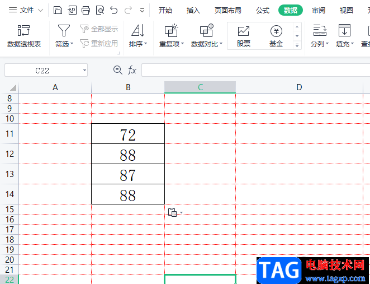
Task: Open print preview icon
Action: pos(100,11)
